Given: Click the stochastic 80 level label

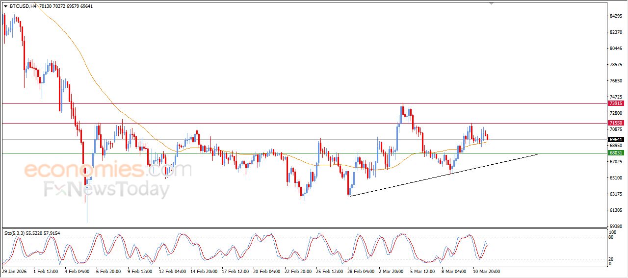Looking at the screenshot, I should click(611, 237).
